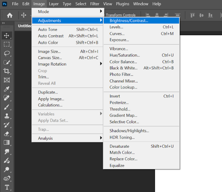Expand the Image Rotation submenu
Screen dimensions: 222x192
point(68,64)
